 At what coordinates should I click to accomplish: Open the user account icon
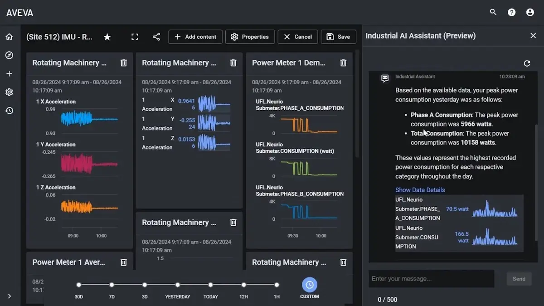point(530,12)
